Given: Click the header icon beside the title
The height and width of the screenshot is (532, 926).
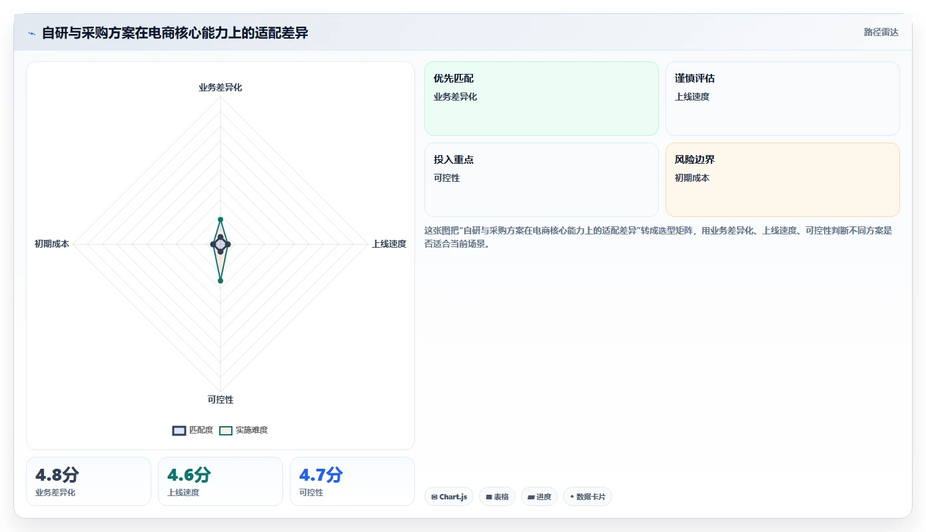Looking at the screenshot, I should pyautogui.click(x=31, y=33).
